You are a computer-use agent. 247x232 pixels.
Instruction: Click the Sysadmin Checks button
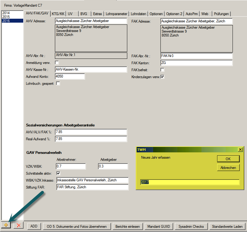(191, 226)
